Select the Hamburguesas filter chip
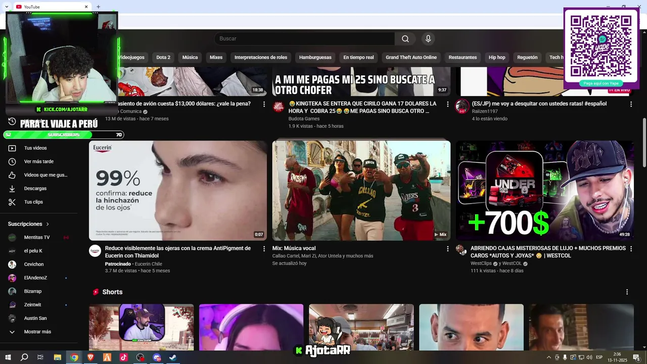The height and width of the screenshot is (364, 647). coord(315,58)
